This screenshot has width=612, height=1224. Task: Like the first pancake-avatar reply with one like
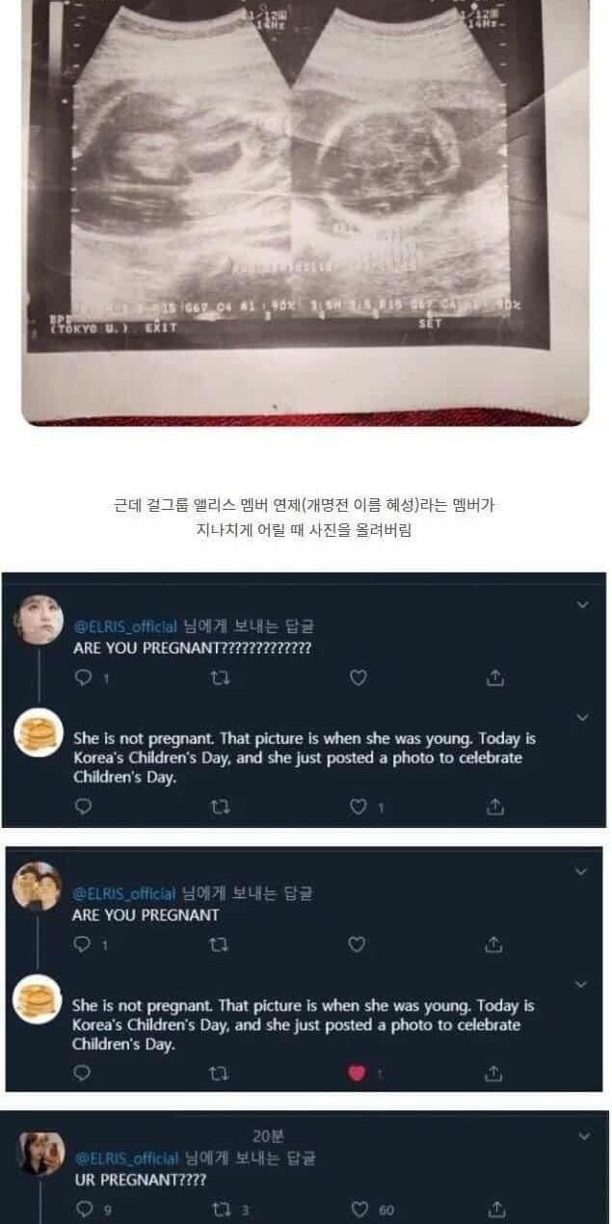(358, 808)
